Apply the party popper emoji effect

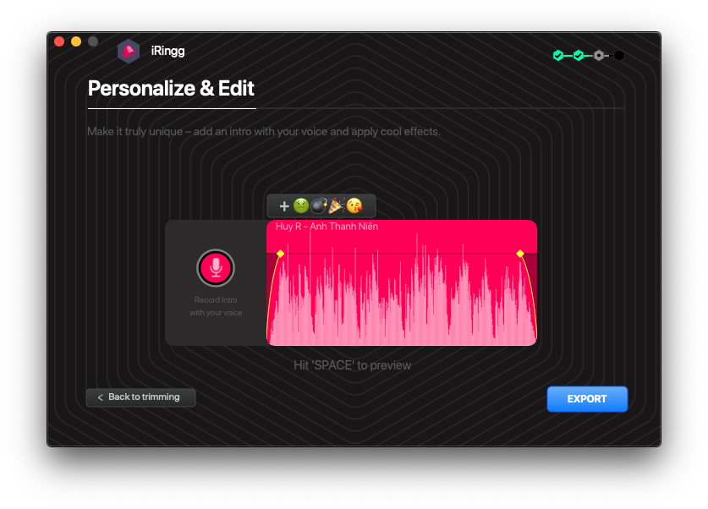tap(337, 205)
